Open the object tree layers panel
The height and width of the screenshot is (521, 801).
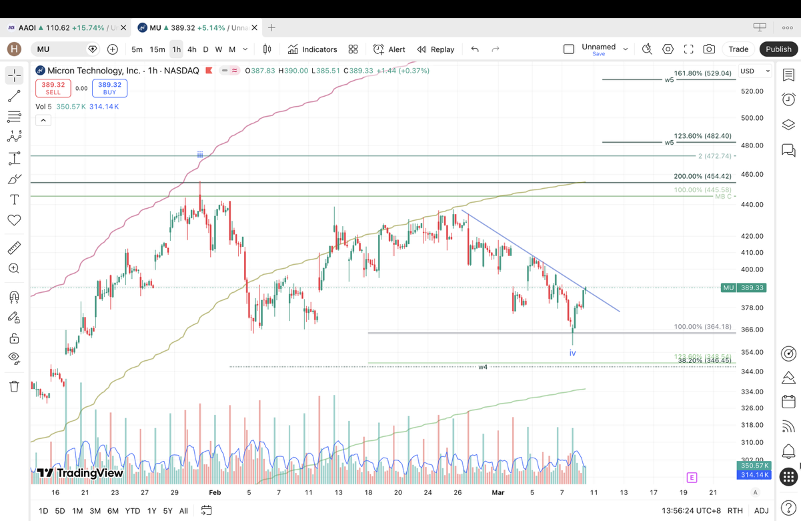tap(788, 125)
